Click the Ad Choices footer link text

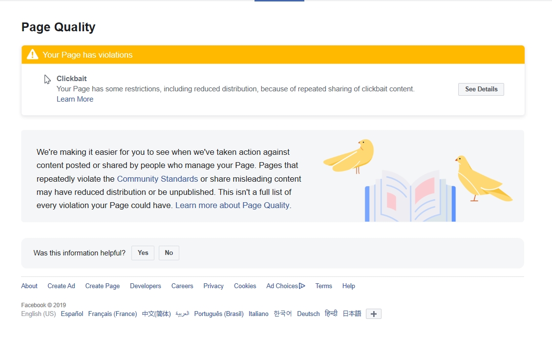coord(282,286)
